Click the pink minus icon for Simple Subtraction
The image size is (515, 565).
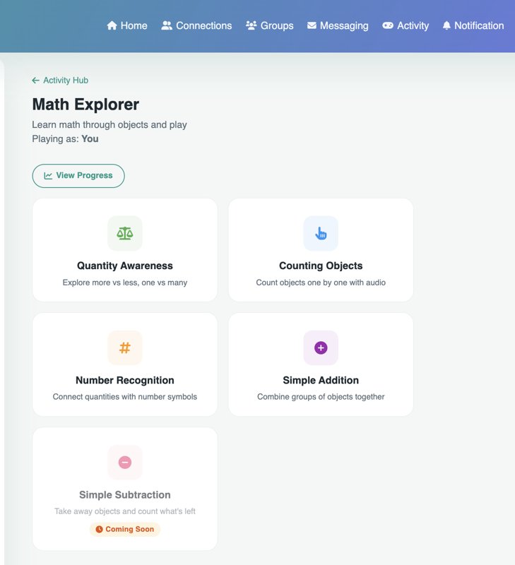click(125, 462)
